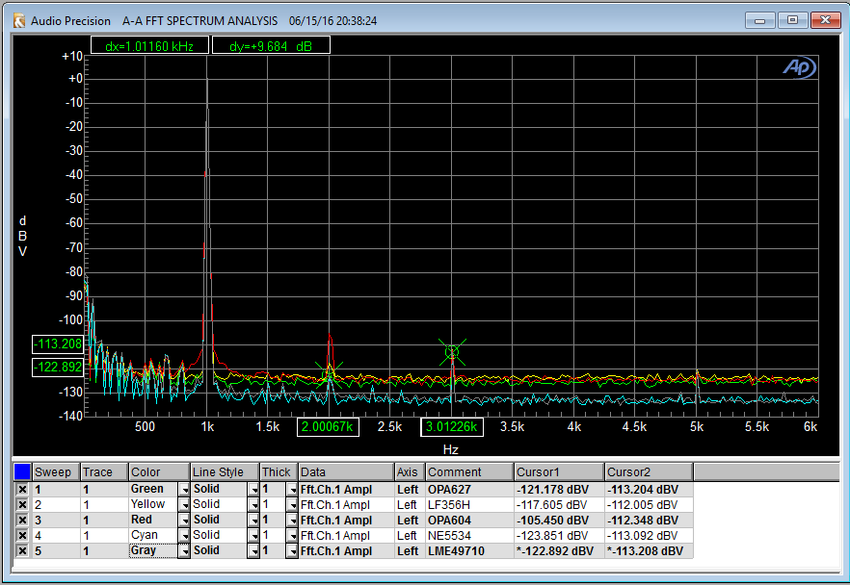Click the Thick column header
This screenshot has height=585, width=850.
point(279,471)
